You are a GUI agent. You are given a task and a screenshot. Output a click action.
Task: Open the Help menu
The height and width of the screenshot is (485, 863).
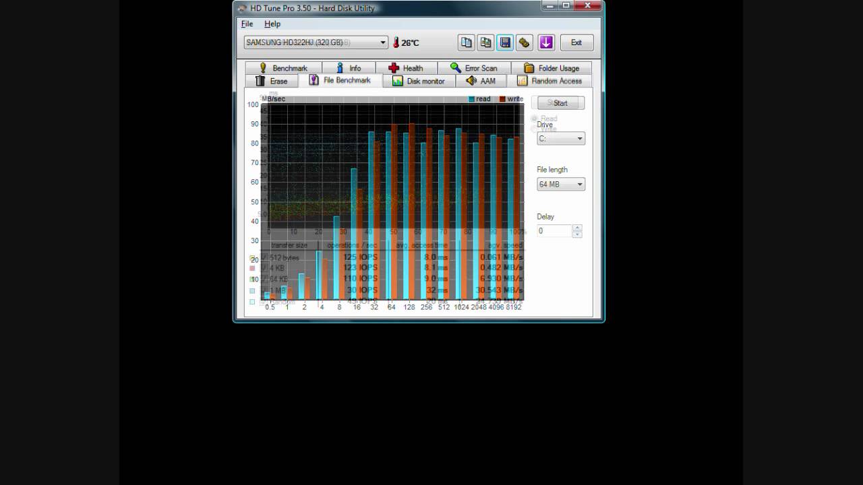(272, 24)
